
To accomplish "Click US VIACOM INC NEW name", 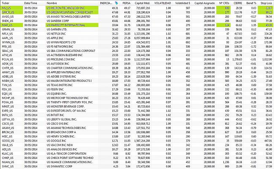I will pos(60,145).
